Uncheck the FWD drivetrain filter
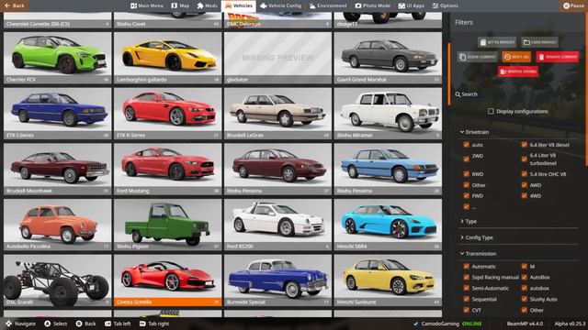Image resolution: width=588 pixels, height=330 pixels. [x=466, y=195]
